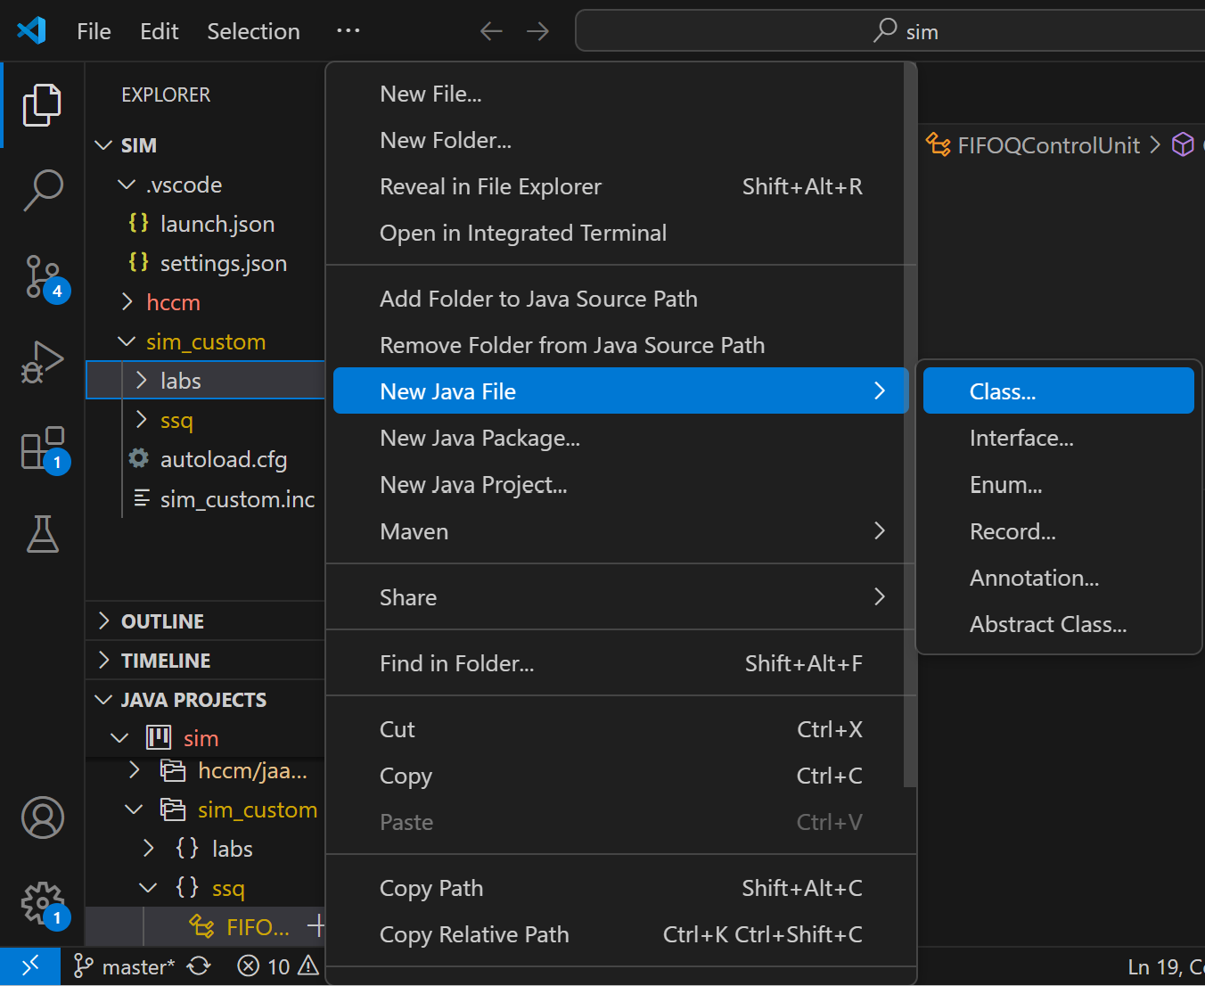The height and width of the screenshot is (986, 1205).
Task: Click the Accounts profile icon
Action: click(42, 818)
